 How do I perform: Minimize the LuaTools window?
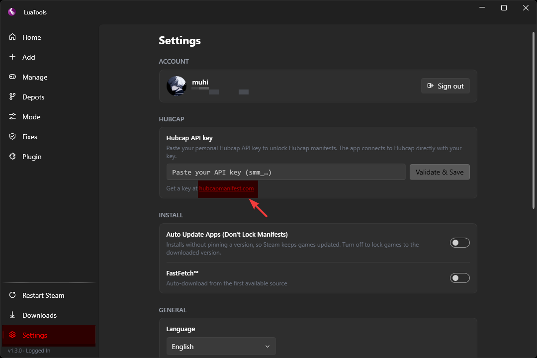(x=482, y=7)
